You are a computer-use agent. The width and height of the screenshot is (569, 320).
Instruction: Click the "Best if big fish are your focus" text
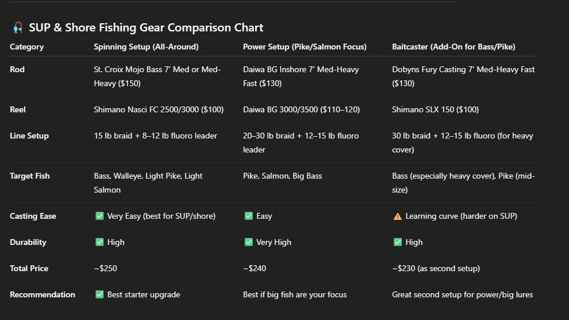(x=295, y=295)
